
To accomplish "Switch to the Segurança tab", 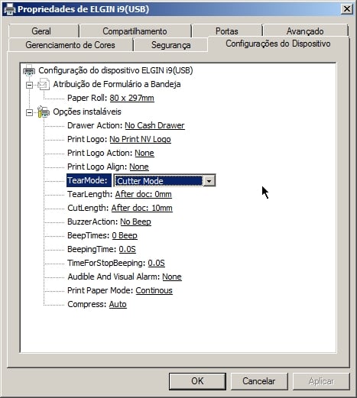I will click(171, 45).
